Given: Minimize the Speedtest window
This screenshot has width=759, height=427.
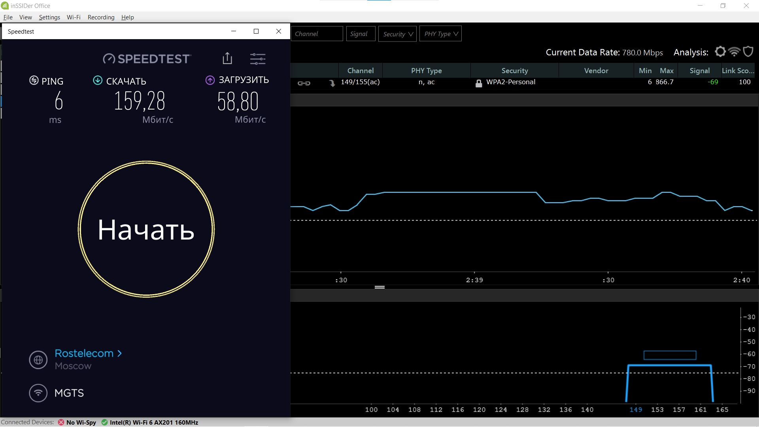Looking at the screenshot, I should click(234, 31).
